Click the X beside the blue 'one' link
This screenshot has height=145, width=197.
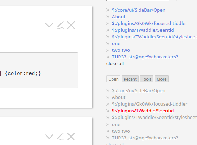tap(108, 44)
